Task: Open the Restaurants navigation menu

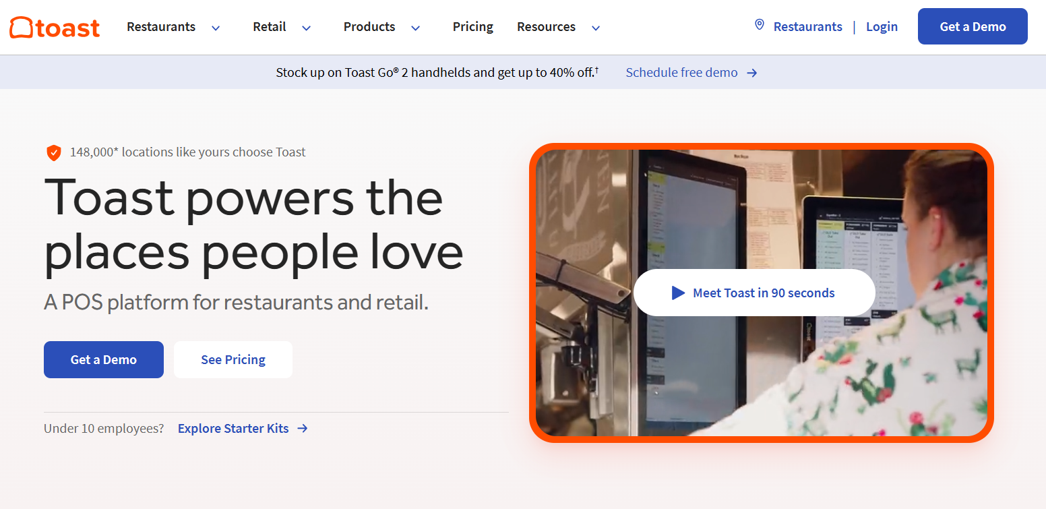Action: tap(161, 27)
